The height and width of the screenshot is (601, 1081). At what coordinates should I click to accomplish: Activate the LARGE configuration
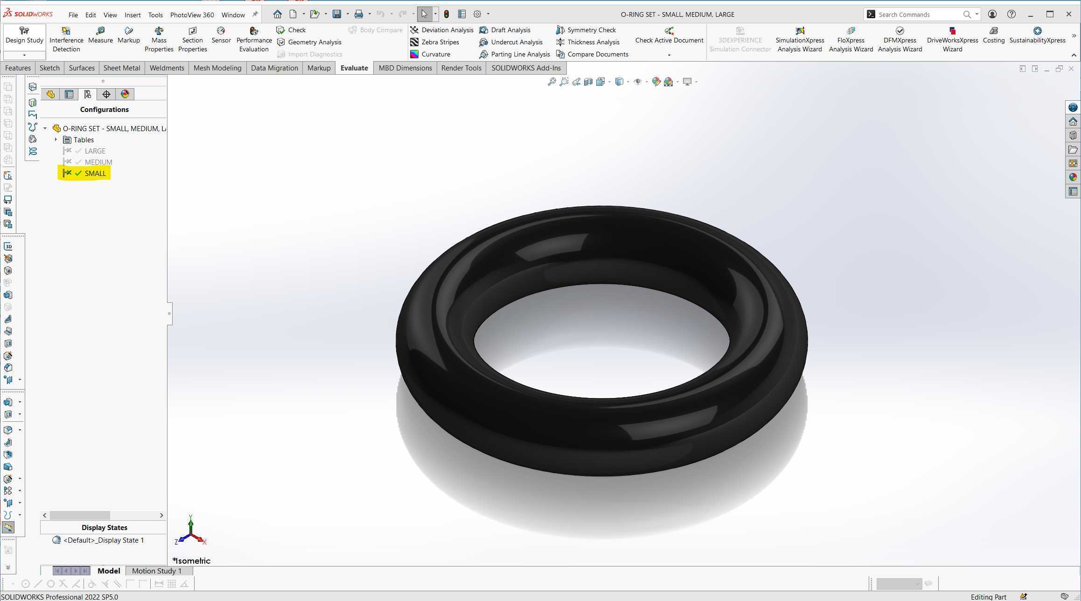pyautogui.click(x=95, y=151)
